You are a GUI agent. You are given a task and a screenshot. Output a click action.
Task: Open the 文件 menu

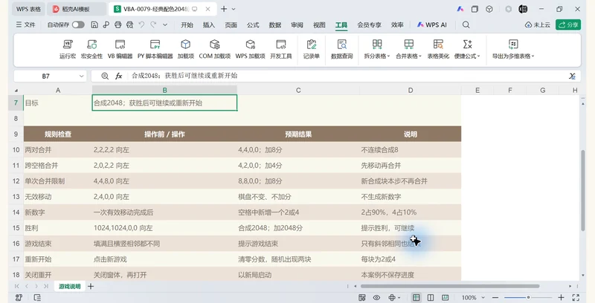26,25
